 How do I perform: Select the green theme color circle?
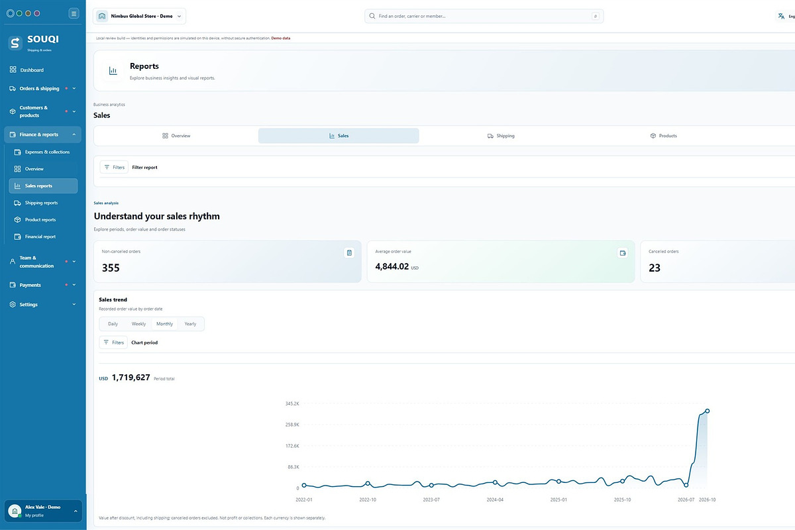click(19, 13)
